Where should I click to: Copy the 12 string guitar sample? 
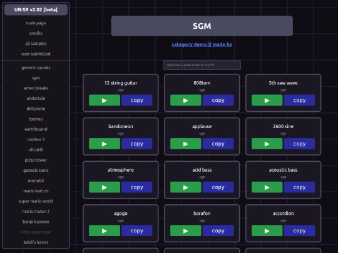click(137, 100)
